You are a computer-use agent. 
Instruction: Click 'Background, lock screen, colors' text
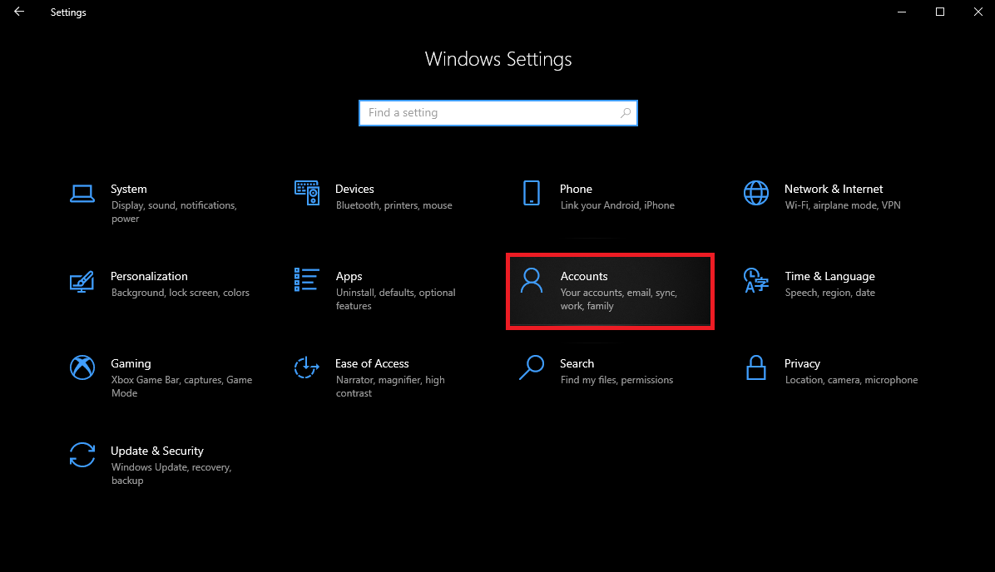click(x=181, y=293)
